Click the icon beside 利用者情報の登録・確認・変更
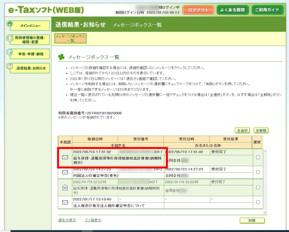This screenshot has height=232, width=289. 10,38
